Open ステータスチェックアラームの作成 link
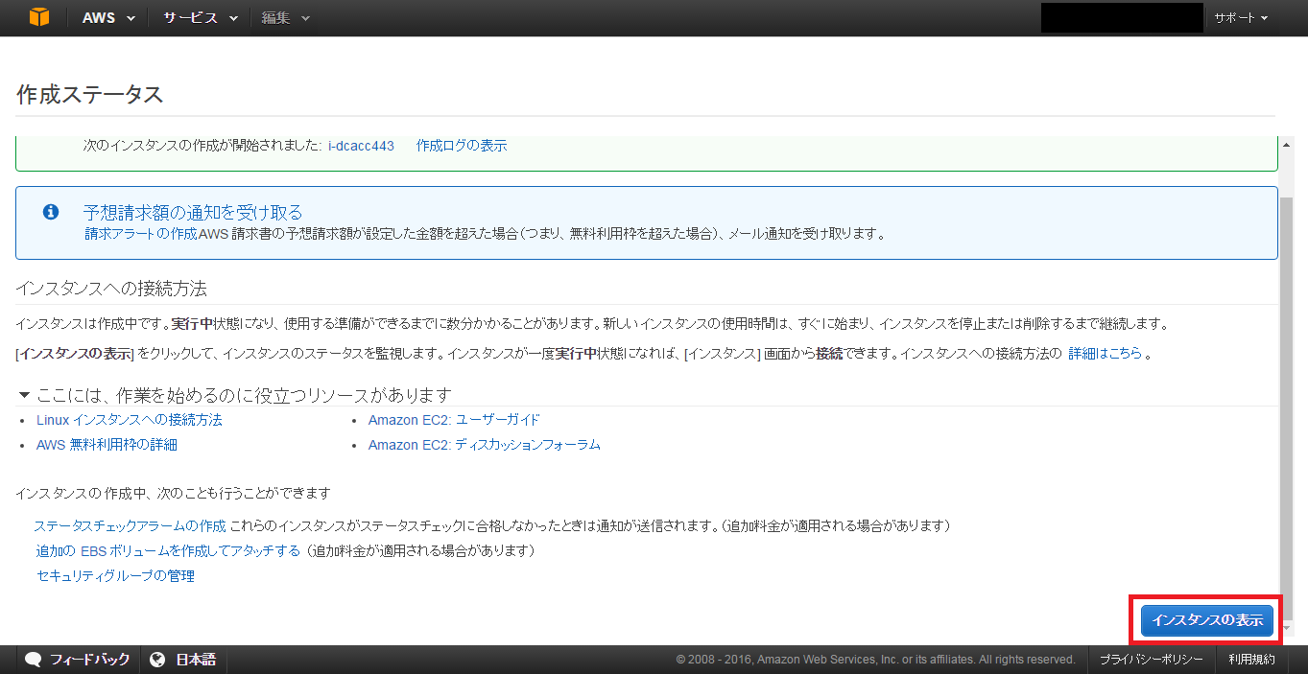The height and width of the screenshot is (674, 1308). coord(130,526)
